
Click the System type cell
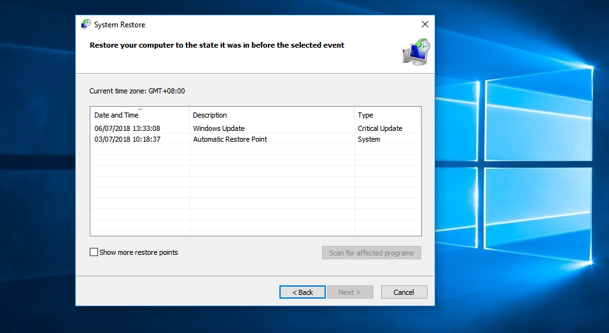[x=369, y=139]
